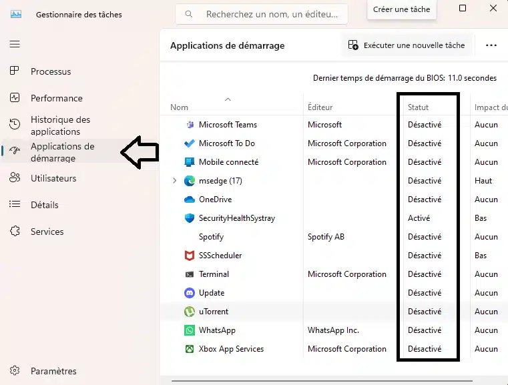Click the Mobile connecté icon

click(x=190, y=162)
